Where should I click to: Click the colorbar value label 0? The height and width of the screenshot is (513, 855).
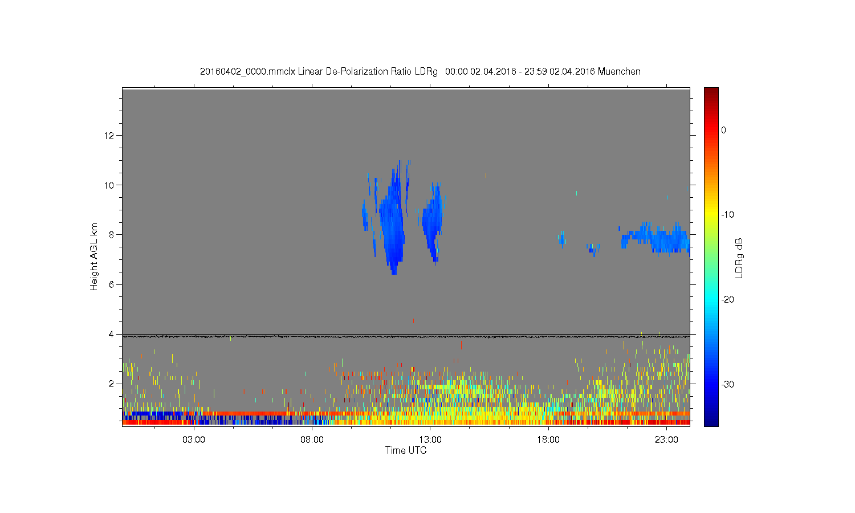[x=724, y=131]
